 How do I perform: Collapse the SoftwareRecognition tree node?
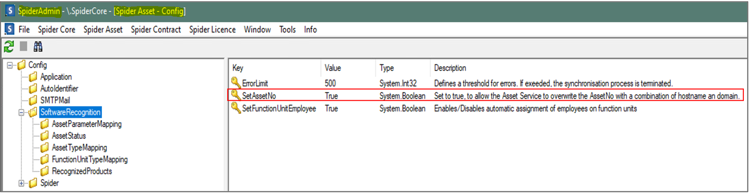[21, 112]
